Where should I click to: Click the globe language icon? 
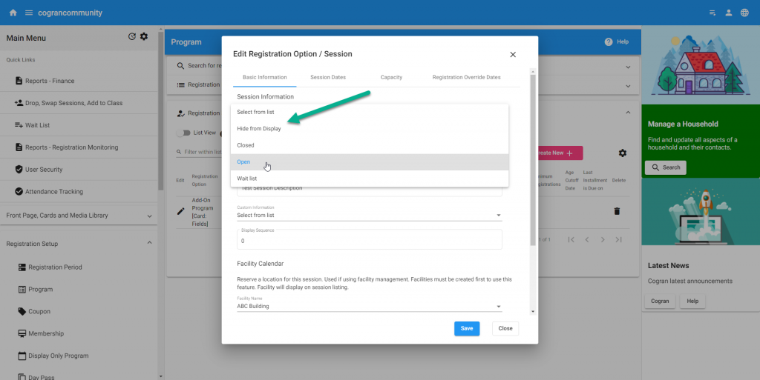tap(744, 13)
